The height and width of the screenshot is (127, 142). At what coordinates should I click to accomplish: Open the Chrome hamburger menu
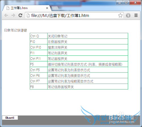[x=136, y=15]
